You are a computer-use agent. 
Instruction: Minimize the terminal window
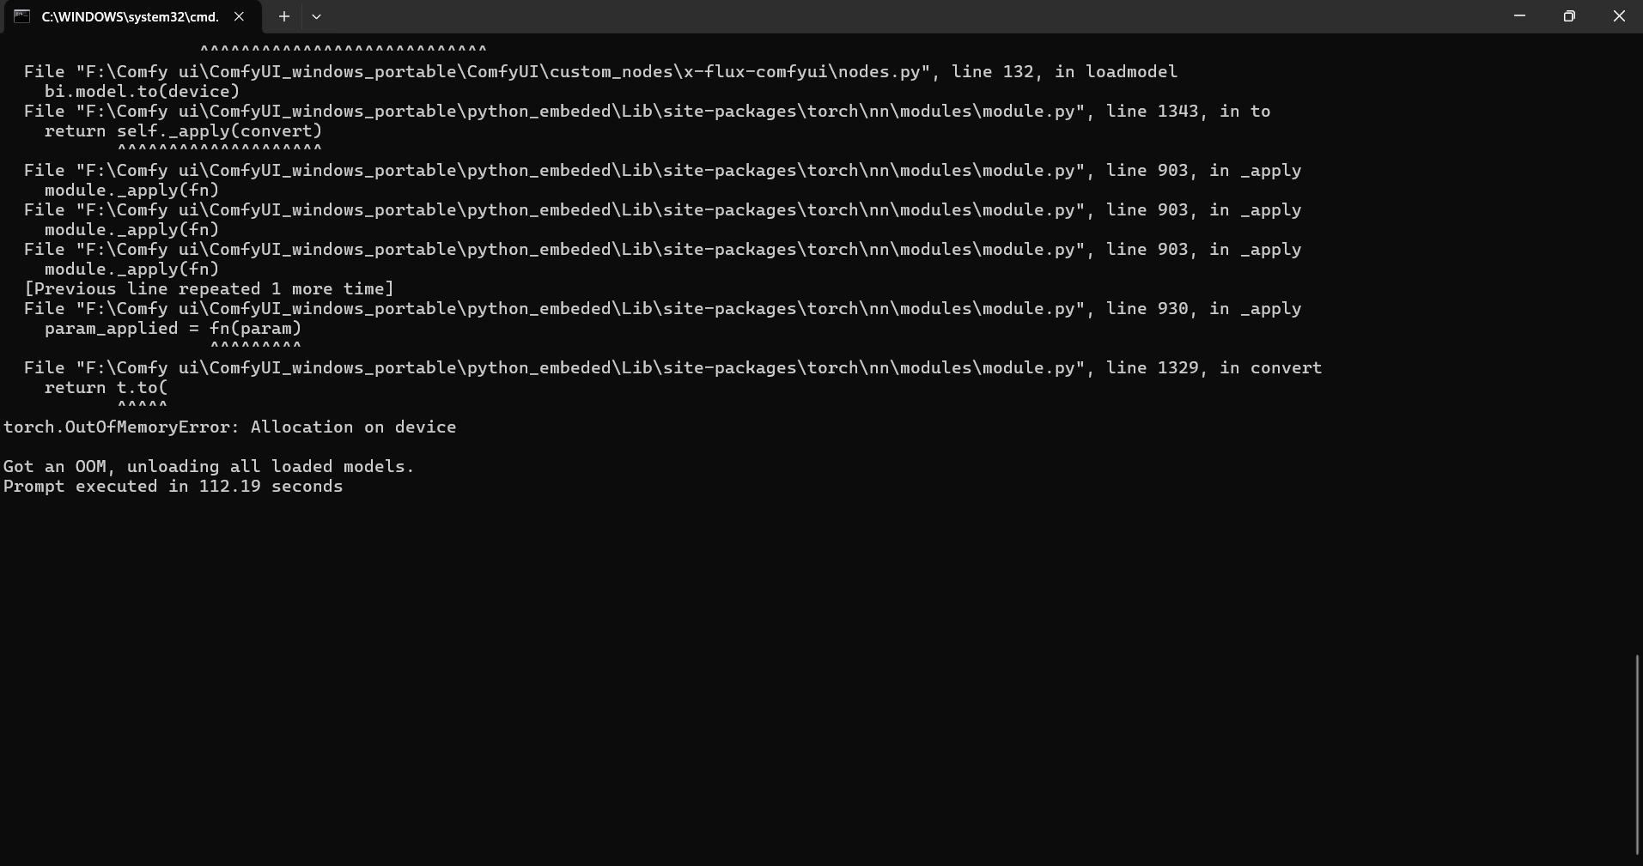pyautogui.click(x=1519, y=16)
